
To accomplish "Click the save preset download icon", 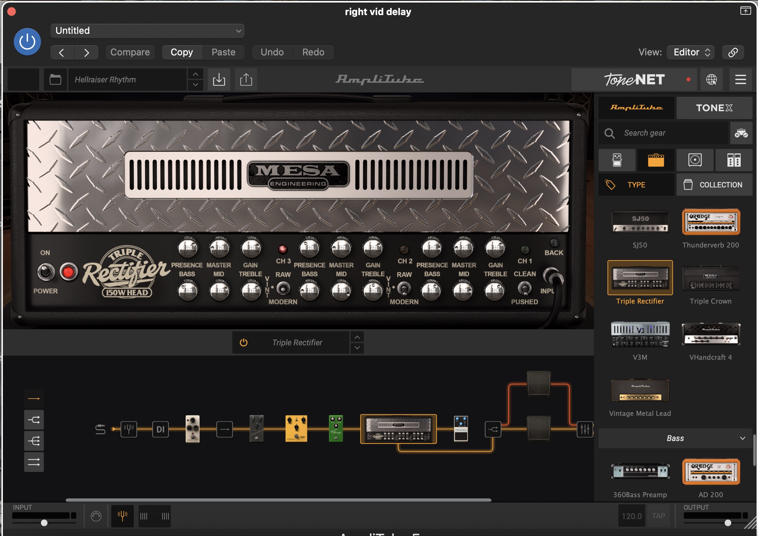I will coord(219,80).
